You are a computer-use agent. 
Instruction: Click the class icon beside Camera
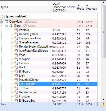tap(16, 63)
